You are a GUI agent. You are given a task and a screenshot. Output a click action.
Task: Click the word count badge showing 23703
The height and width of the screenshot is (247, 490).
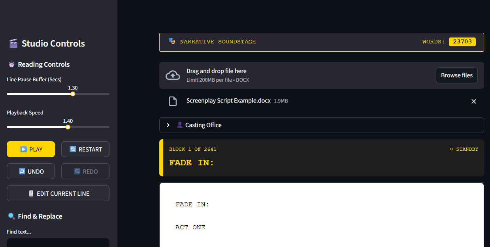(462, 41)
